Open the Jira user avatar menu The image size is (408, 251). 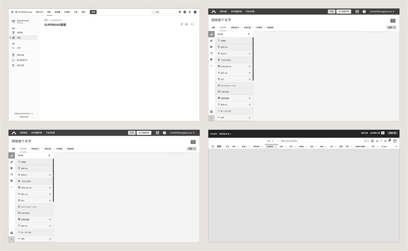pyautogui.click(x=195, y=12)
